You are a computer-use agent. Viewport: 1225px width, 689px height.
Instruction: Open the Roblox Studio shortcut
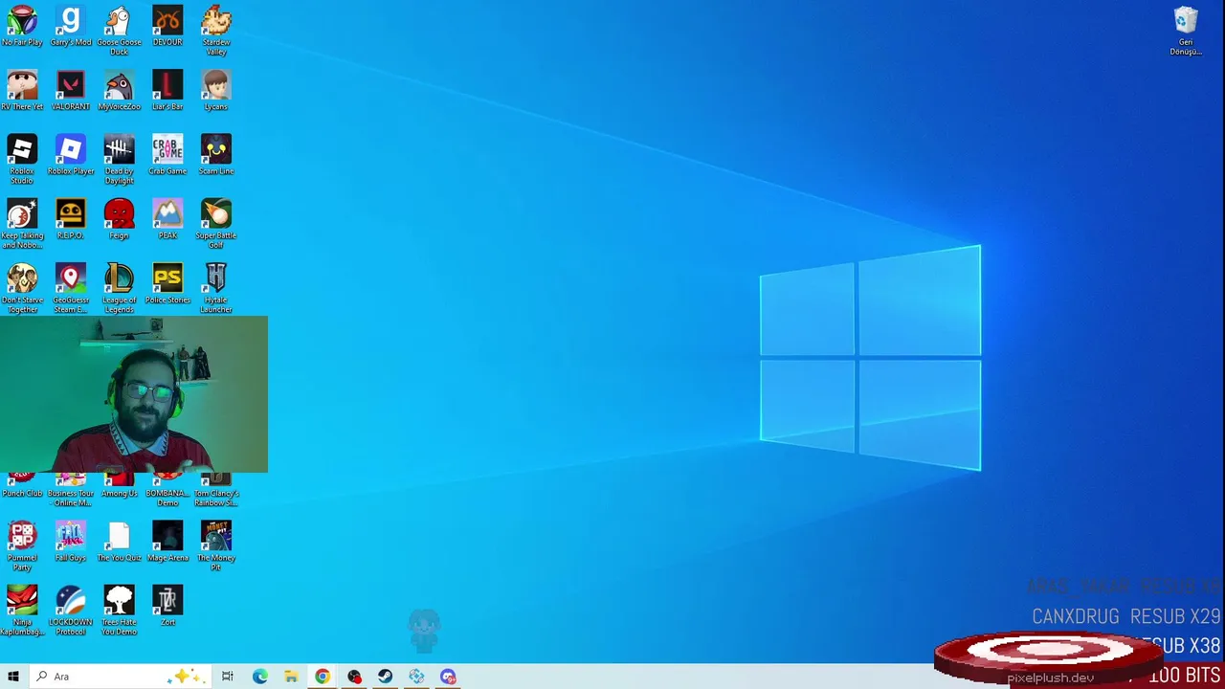click(22, 159)
